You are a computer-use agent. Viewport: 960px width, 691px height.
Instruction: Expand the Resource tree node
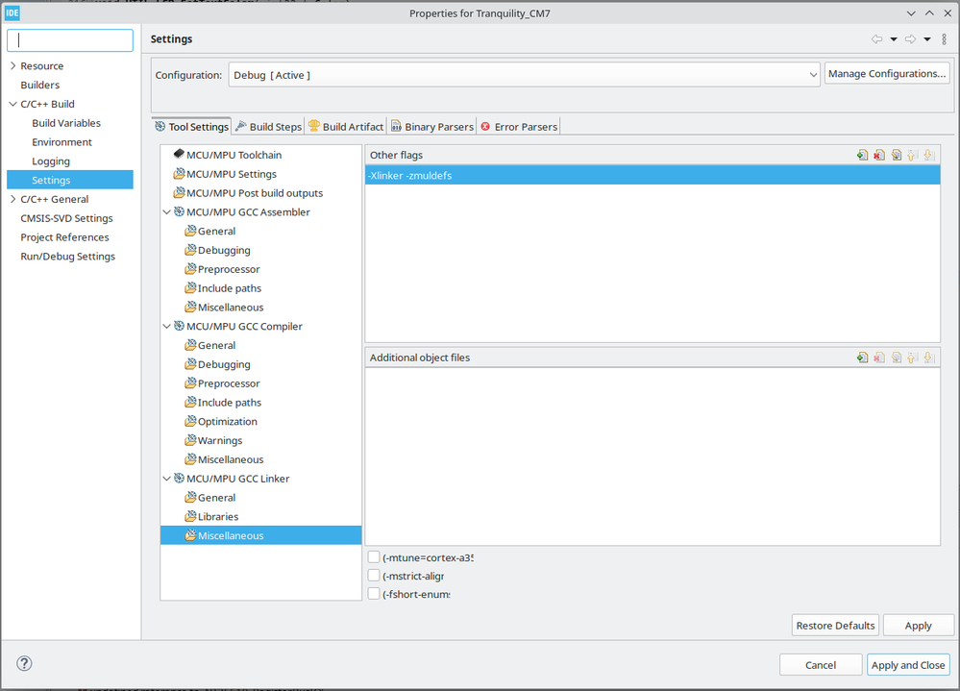click(12, 65)
